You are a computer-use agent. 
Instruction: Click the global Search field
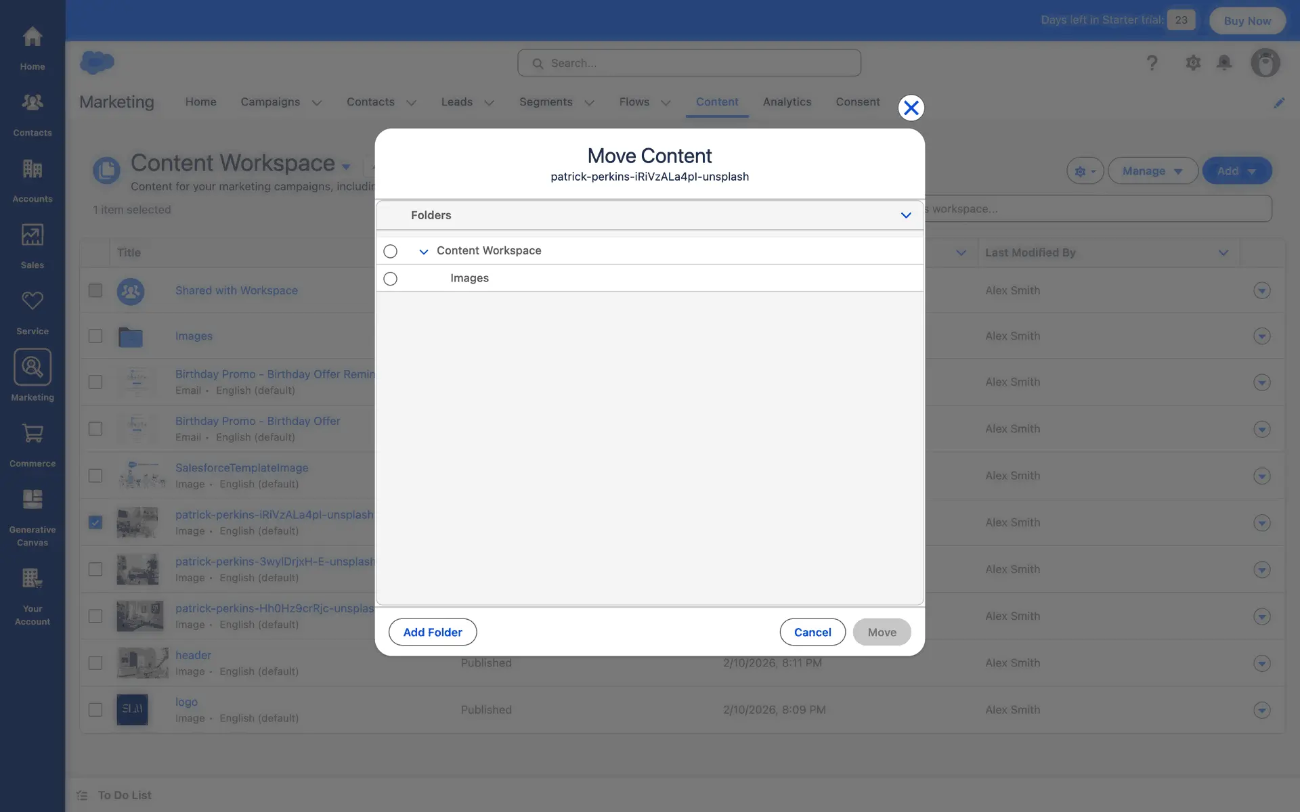[x=689, y=63]
